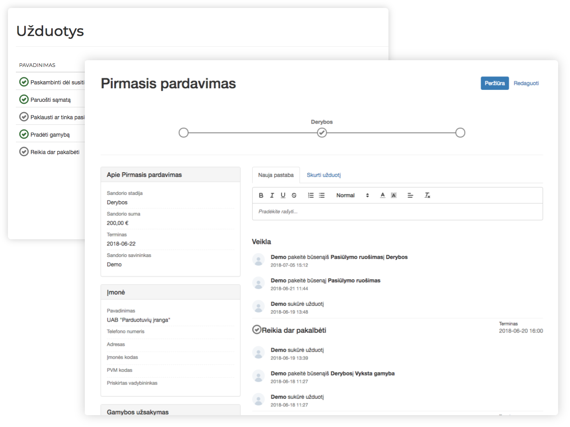Image resolution: width=570 pixels, height=427 pixels.
Task: Insert a bulleted list in the note
Action: pyautogui.click(x=322, y=195)
